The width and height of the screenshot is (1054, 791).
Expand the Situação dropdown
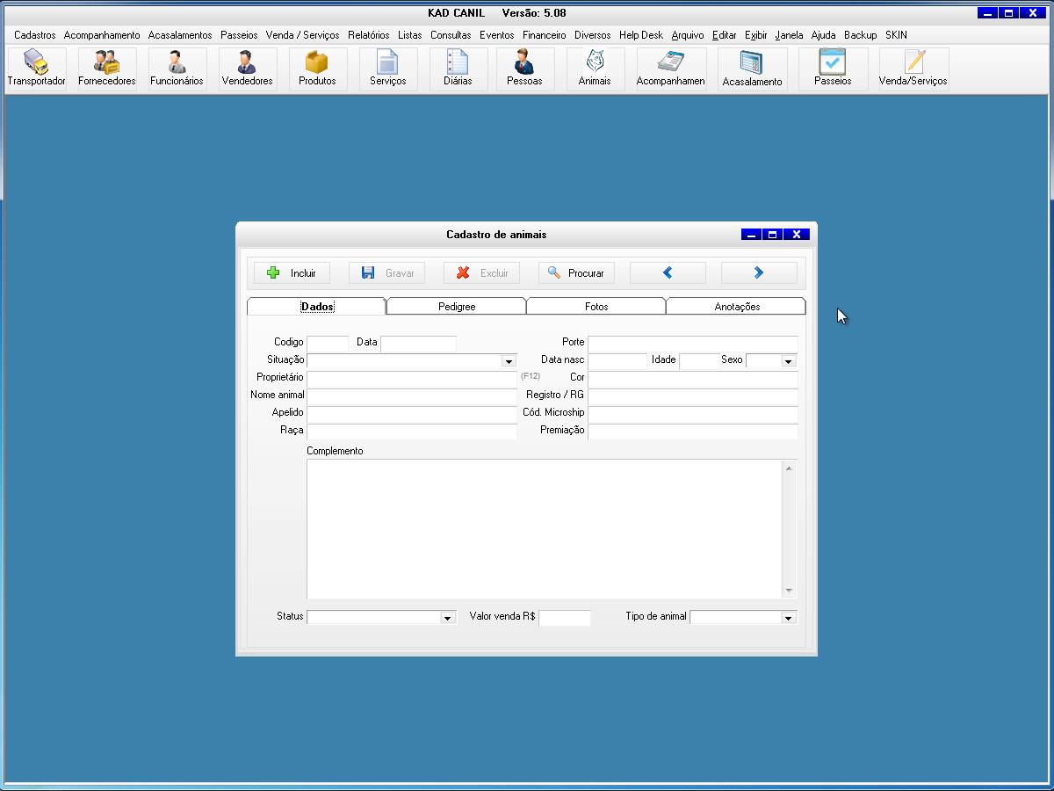point(508,361)
